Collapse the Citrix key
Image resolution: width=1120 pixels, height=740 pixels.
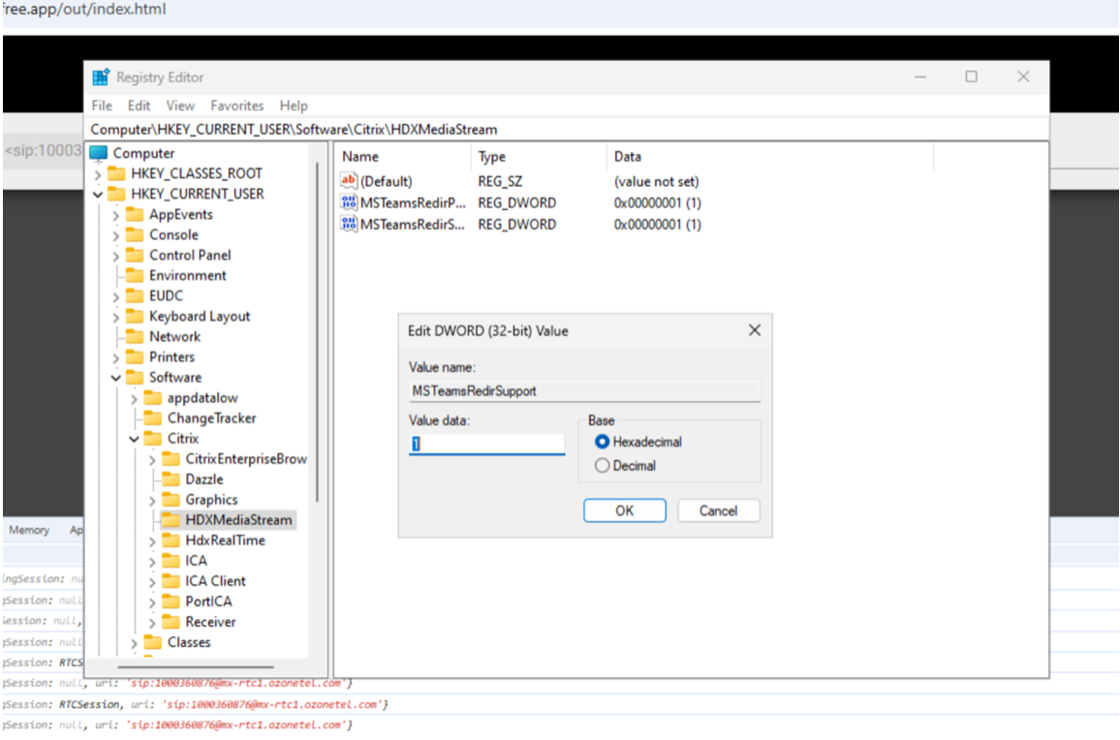coord(135,439)
